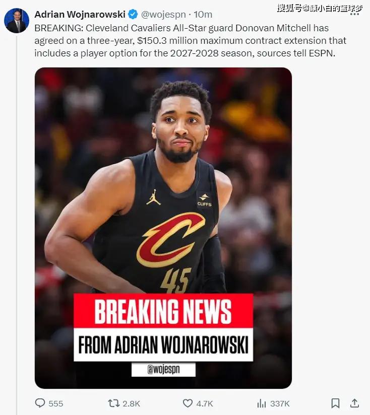Viewport: 370px width, 415px height.
Task: Click the repost arrows icon
Action: 113,403
